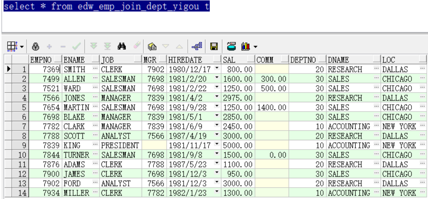Open HIREDATE dropdown for 1981/11/17 in KING row

[217, 144]
